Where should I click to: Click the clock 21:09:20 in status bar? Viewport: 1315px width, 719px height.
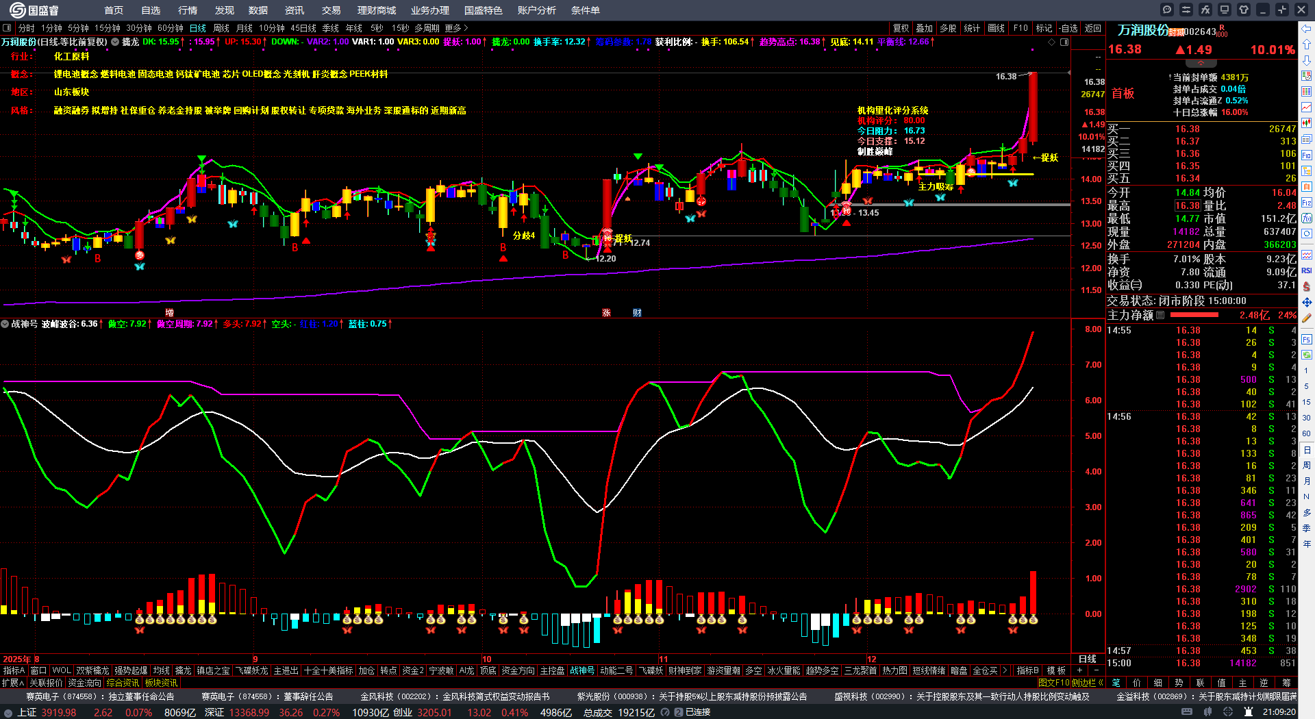(1279, 712)
